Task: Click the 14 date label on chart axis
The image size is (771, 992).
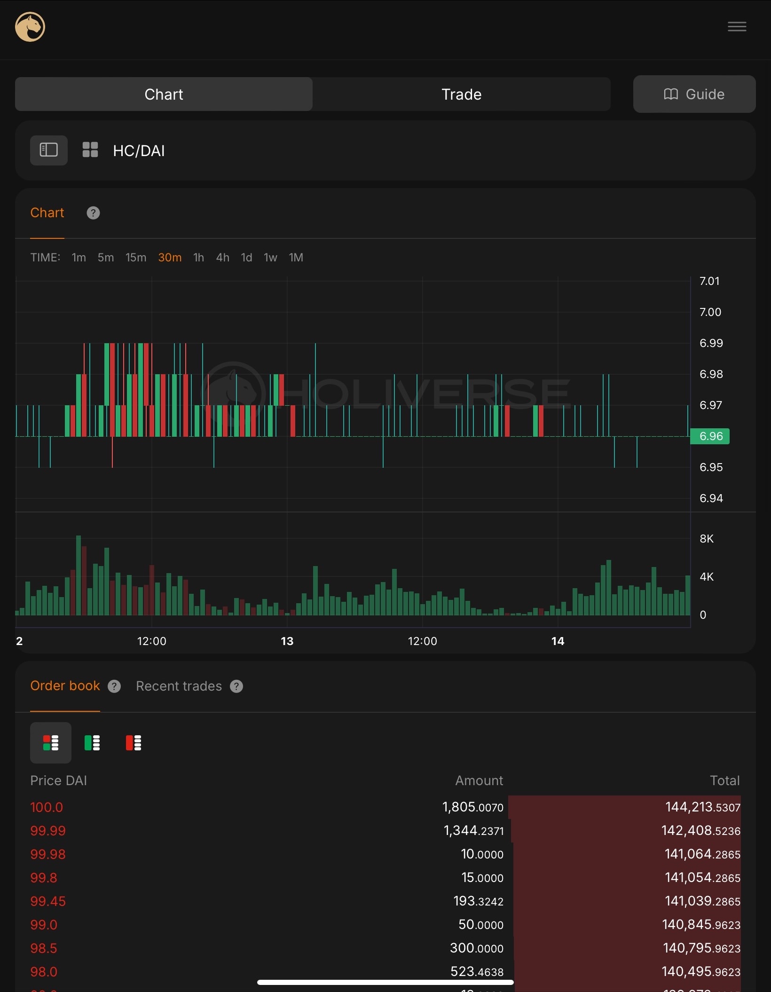Action: [558, 641]
